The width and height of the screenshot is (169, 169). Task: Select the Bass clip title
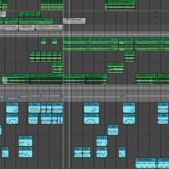[149, 160]
